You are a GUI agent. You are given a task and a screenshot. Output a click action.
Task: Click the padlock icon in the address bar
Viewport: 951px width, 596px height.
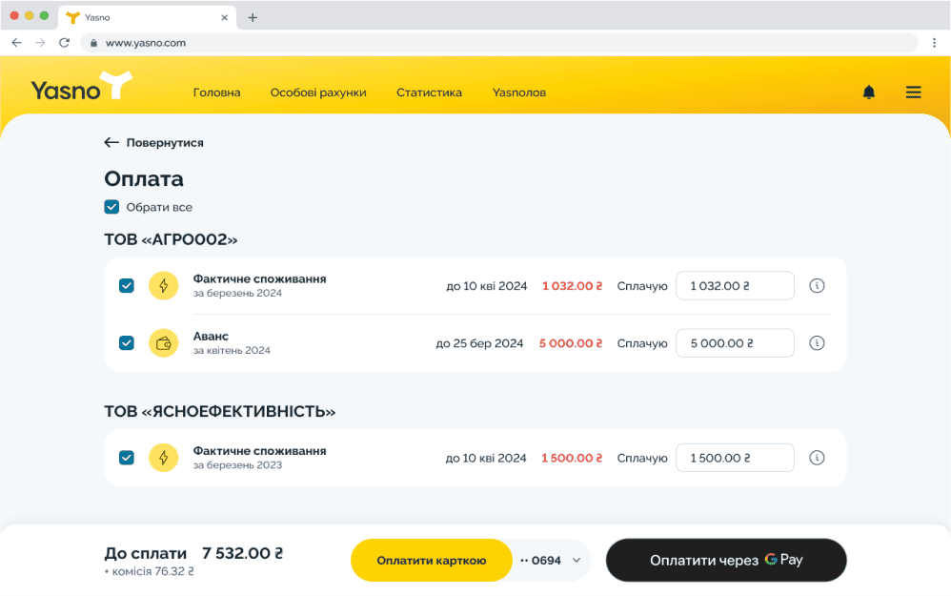[93, 43]
